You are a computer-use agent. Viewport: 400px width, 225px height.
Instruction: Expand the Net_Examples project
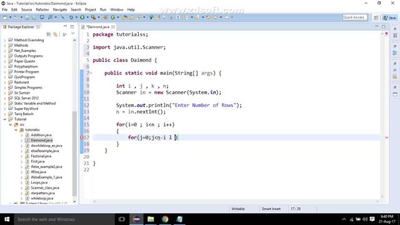pyautogui.click(x=4, y=51)
